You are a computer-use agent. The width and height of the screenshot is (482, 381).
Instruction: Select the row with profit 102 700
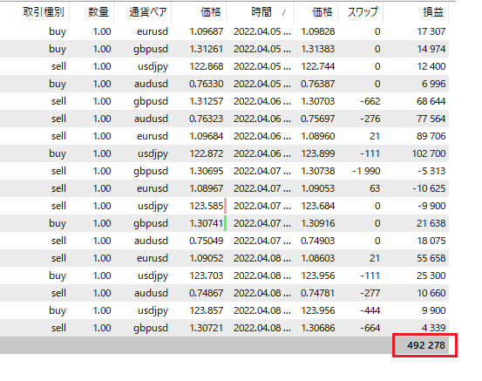(224, 153)
